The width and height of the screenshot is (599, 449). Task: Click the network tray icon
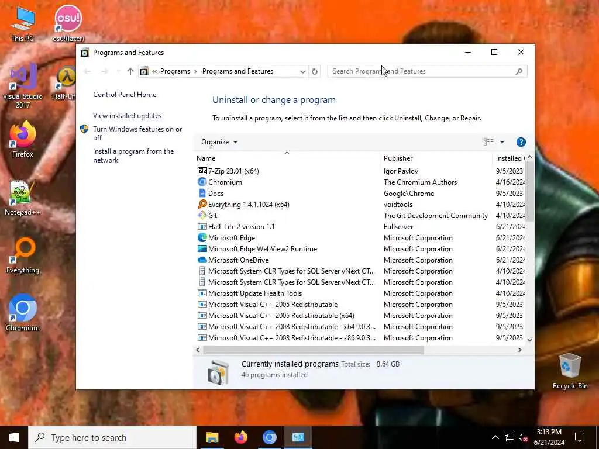pyautogui.click(x=510, y=437)
